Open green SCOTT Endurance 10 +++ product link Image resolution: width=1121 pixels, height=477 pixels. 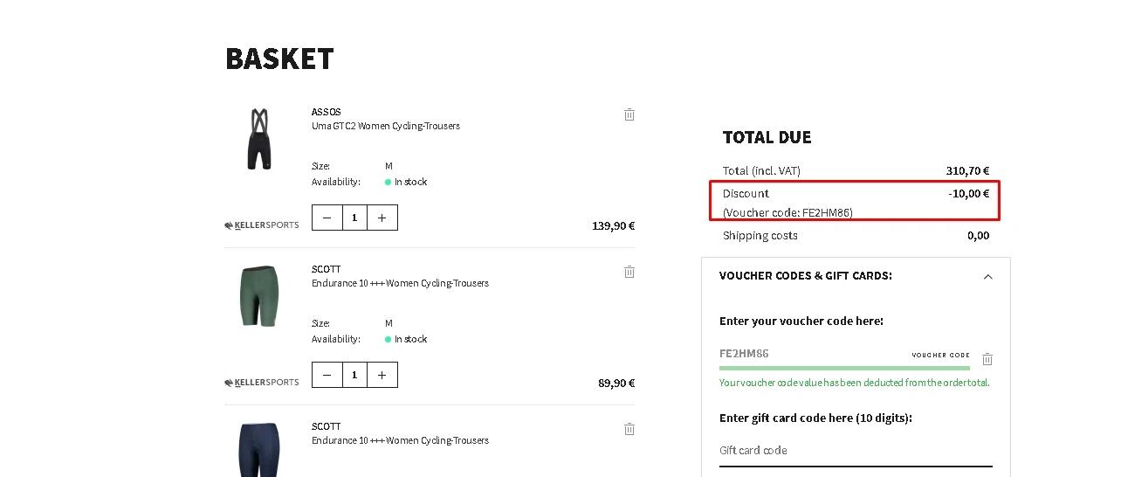[400, 283]
